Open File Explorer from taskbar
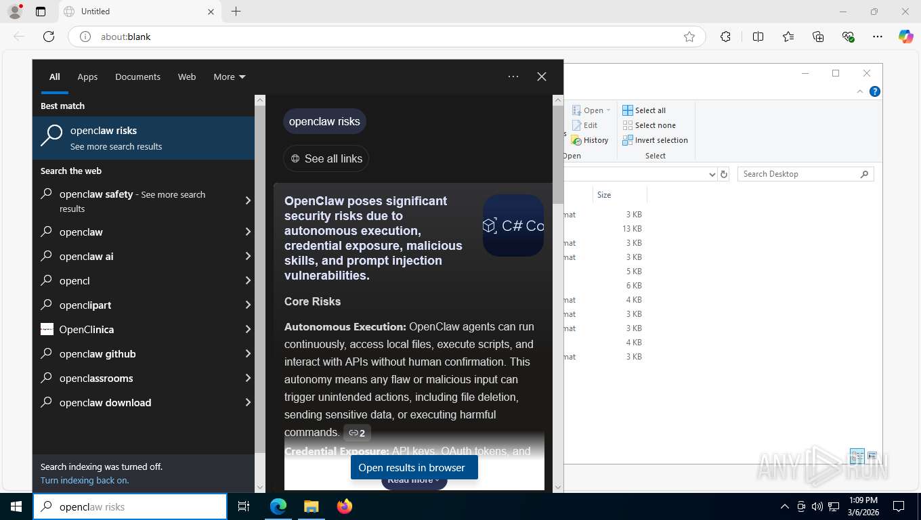Screen dimensions: 921x520 (x=311, y=506)
